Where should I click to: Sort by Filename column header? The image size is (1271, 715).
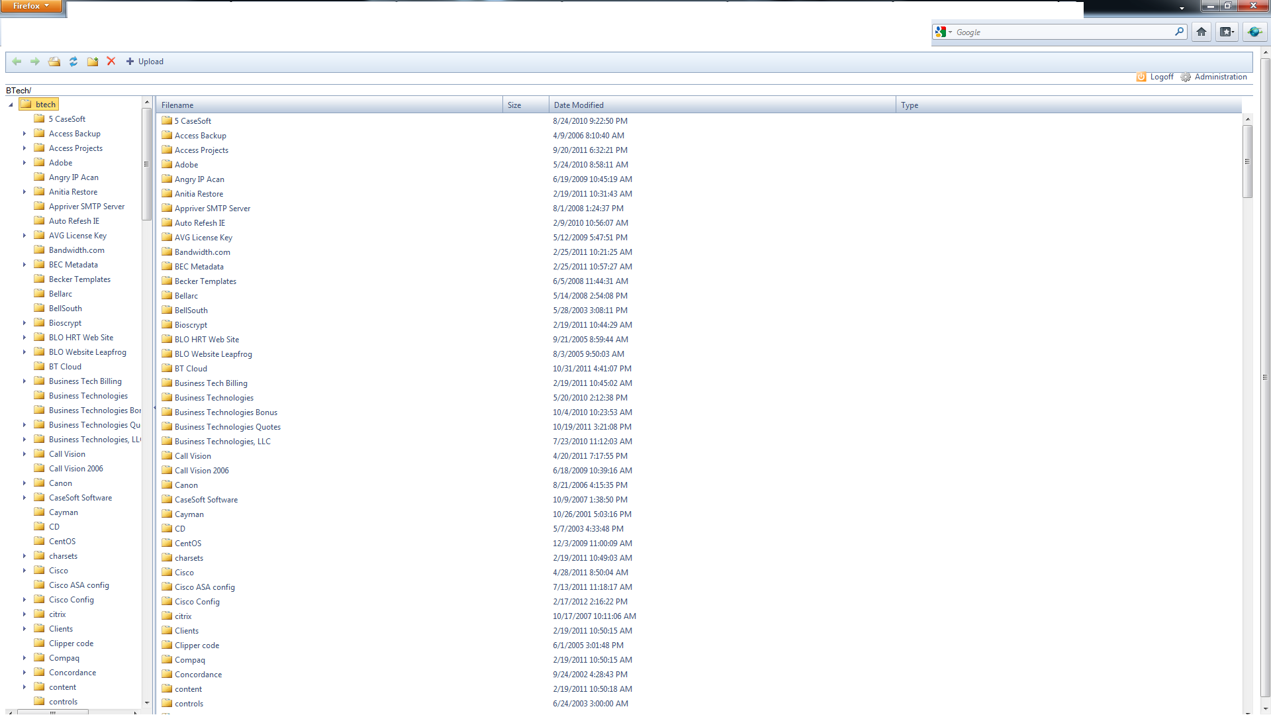click(x=177, y=105)
